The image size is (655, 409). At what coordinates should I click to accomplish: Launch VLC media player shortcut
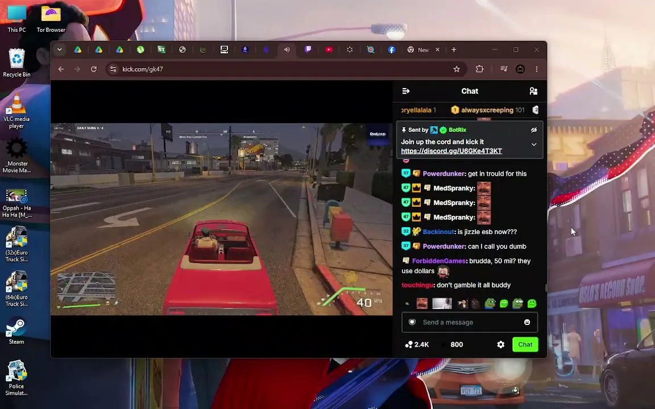point(16,111)
